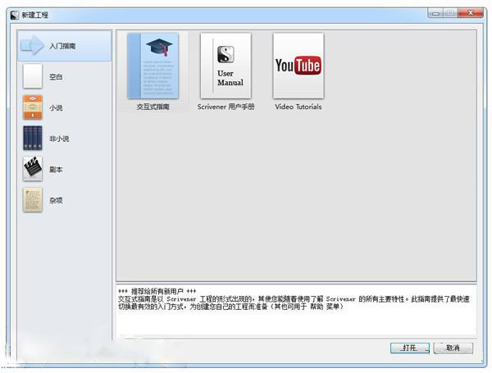Close the 新建工程 dialog
The height and width of the screenshot is (373, 492).
click(471, 13)
